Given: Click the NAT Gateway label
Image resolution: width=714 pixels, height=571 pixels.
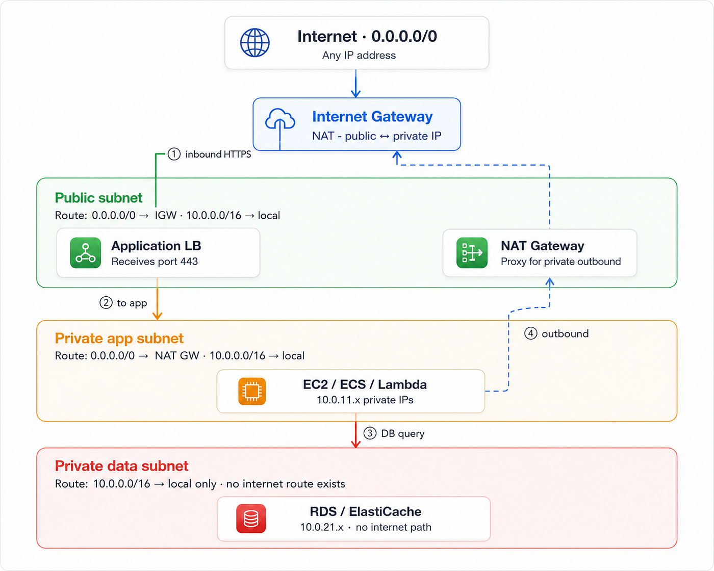Looking at the screenshot, I should point(543,246).
